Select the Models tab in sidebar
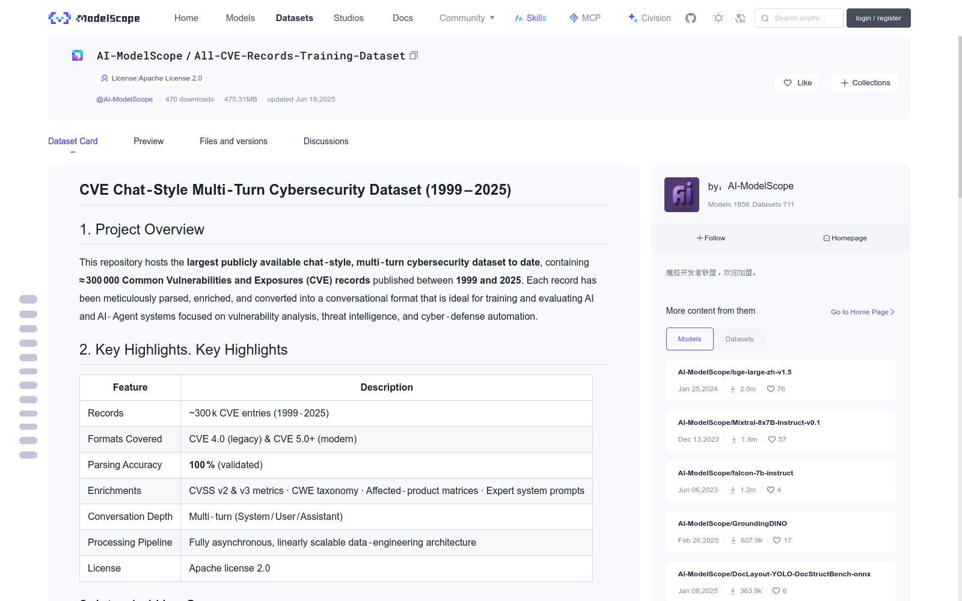The width and height of the screenshot is (962, 601). click(x=690, y=339)
